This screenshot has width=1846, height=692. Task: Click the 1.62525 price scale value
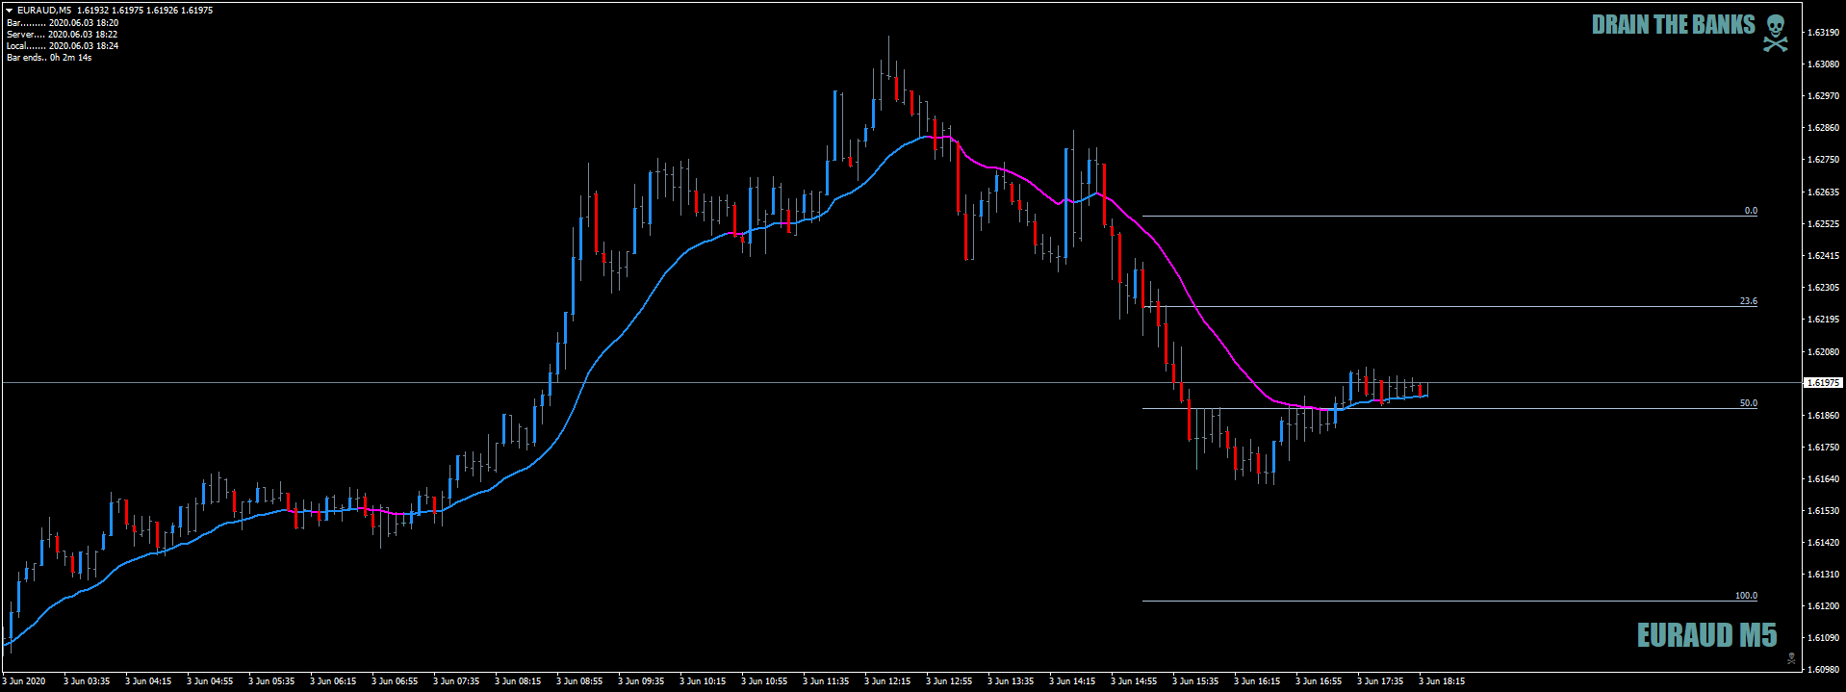click(x=1824, y=224)
